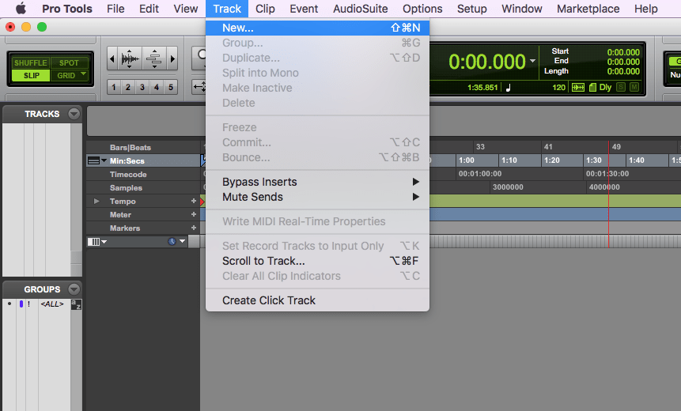Viewport: 681px width, 411px height.
Task: Click the 1:35.851 sub counter
Action: click(x=482, y=87)
